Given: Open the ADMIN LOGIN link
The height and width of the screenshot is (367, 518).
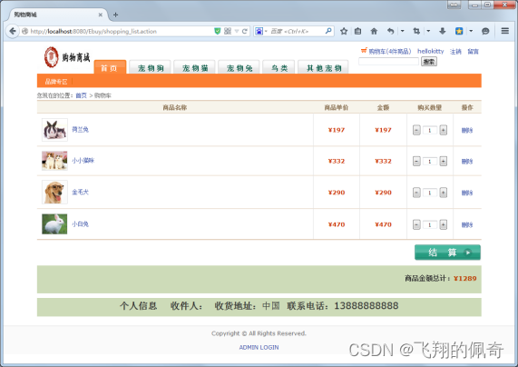Looking at the screenshot, I should tap(259, 347).
